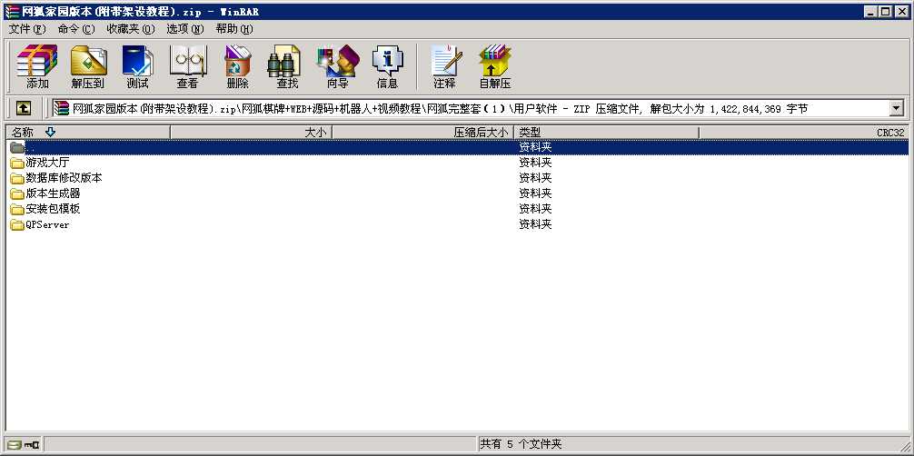Image resolution: width=914 pixels, height=456 pixels.
Task: Click 资料夹 type cell of 游戏大厅 row
Action: 535,163
